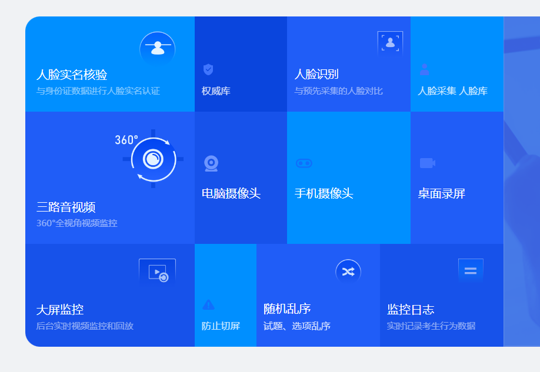540x372 pixels.
Task: Click the 大屏监控 title text
Action: point(60,309)
